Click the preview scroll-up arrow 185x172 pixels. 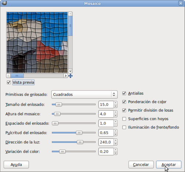point(70,14)
